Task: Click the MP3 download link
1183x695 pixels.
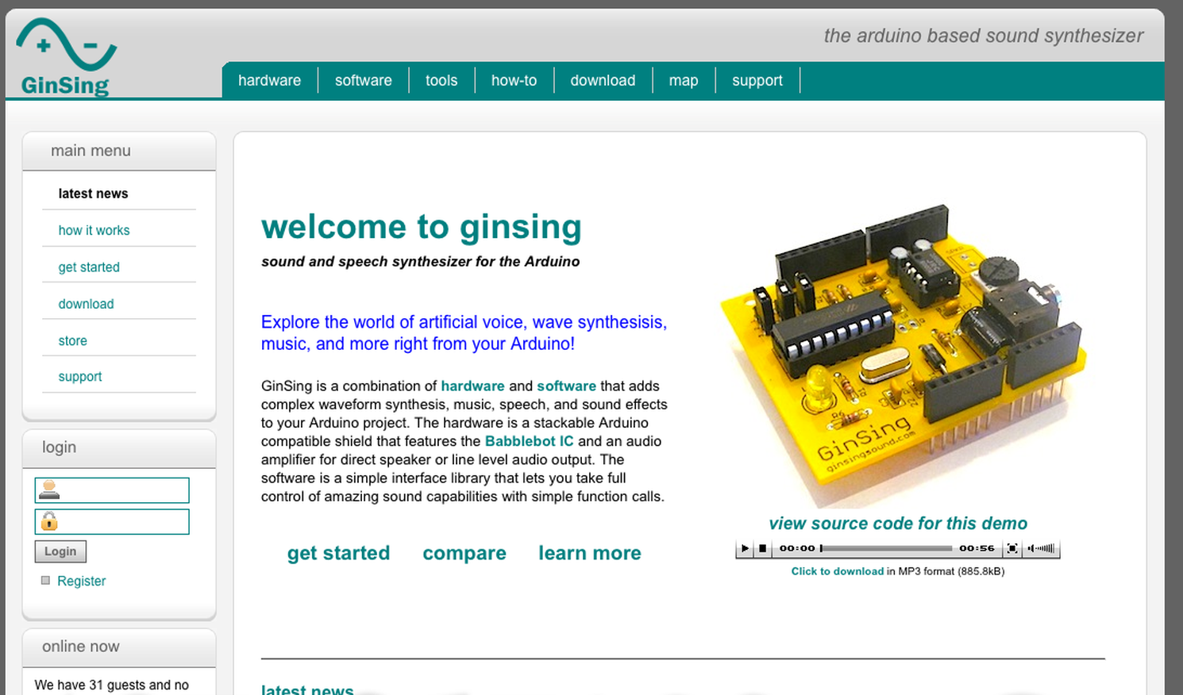Action: 837,571
